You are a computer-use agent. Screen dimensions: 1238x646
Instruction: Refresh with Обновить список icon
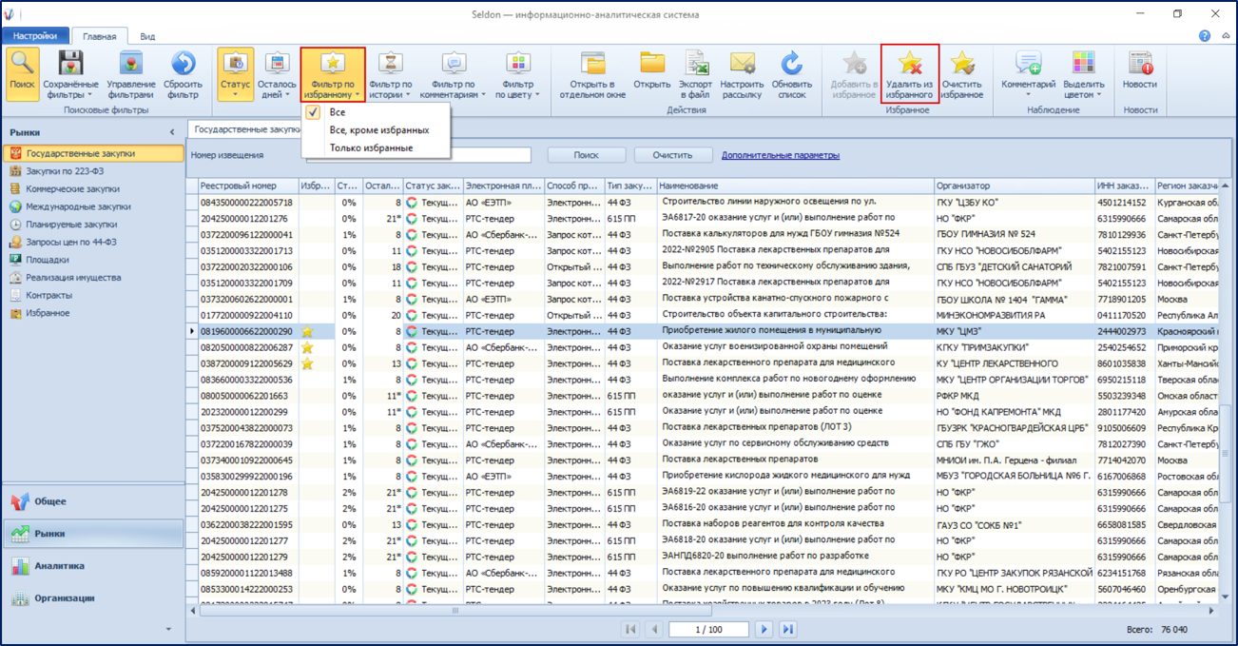pos(792,74)
